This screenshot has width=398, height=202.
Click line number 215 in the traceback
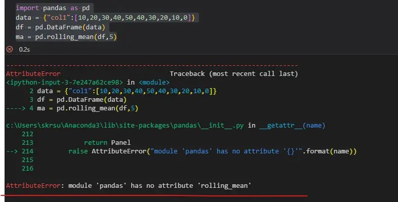click(27, 160)
